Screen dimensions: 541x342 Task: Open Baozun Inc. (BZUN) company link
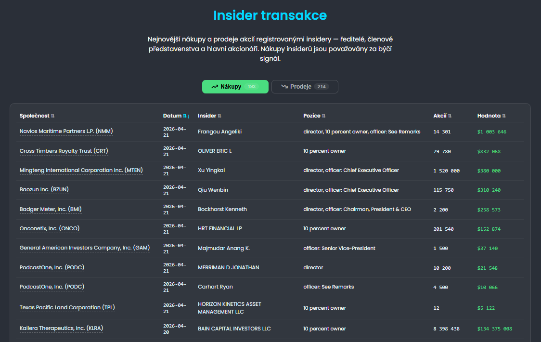tap(44, 190)
